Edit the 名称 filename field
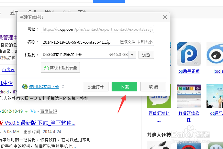This screenshot has width=223, height=149. (97, 42)
